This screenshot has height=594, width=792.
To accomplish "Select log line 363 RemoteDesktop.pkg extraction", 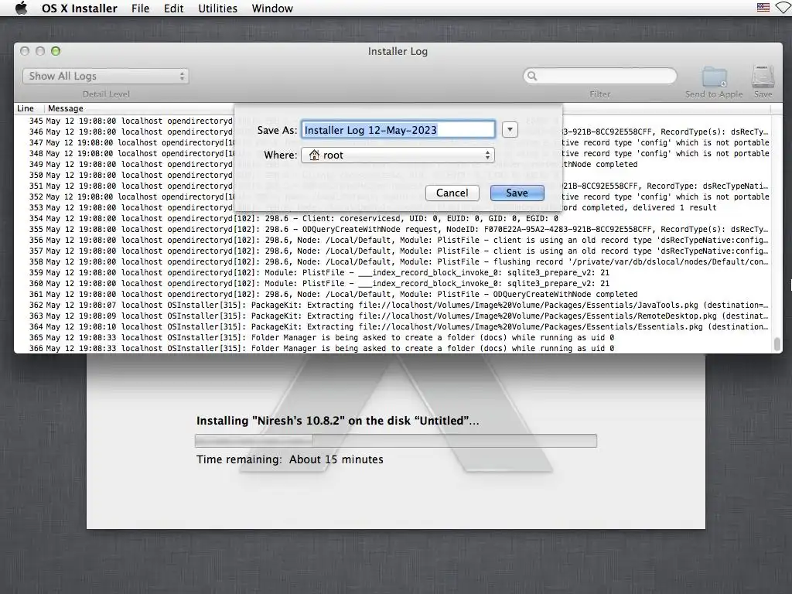I will click(x=391, y=316).
